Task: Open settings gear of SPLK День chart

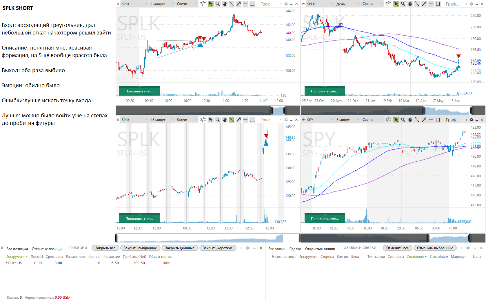Action: [472, 4]
